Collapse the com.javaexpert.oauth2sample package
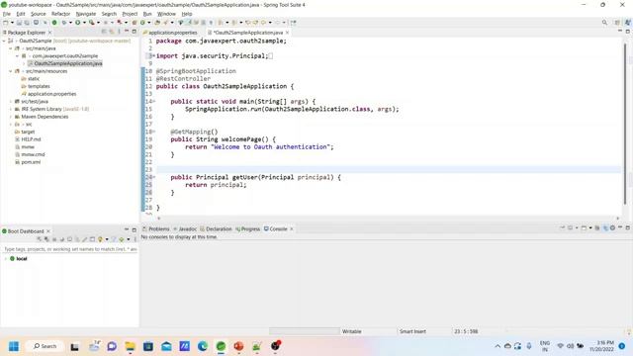The width and height of the screenshot is (633, 356). pyautogui.click(x=17, y=56)
